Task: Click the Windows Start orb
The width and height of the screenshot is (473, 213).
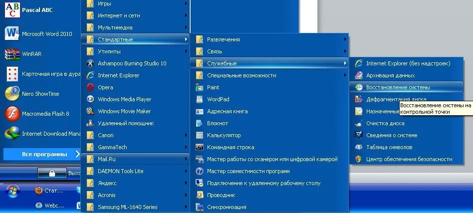Action: pyautogui.click(x=12, y=191)
